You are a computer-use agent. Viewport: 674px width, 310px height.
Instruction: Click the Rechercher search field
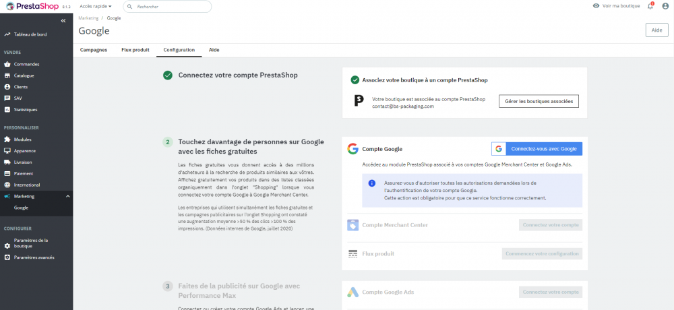[x=168, y=6]
